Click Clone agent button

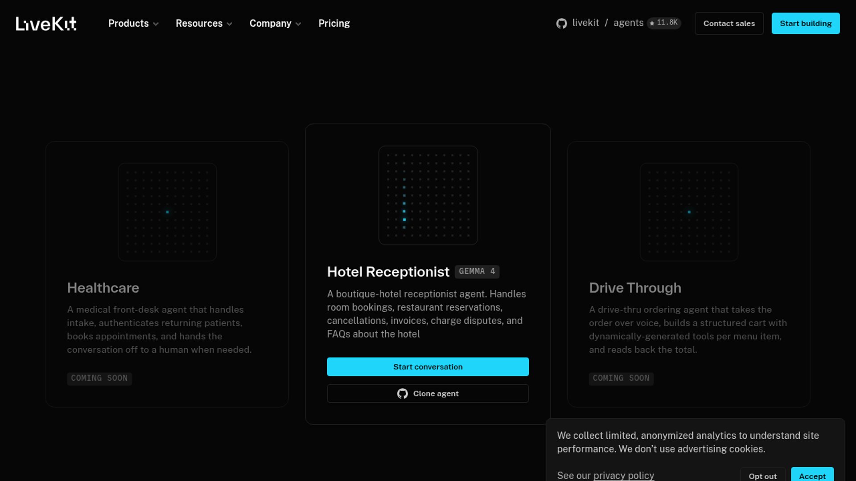pos(428,394)
